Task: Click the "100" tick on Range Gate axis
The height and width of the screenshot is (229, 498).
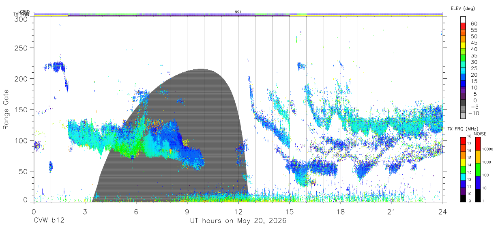Action: tap(20, 140)
